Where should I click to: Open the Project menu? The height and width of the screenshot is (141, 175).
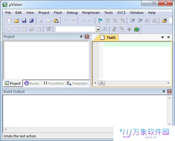44,13
